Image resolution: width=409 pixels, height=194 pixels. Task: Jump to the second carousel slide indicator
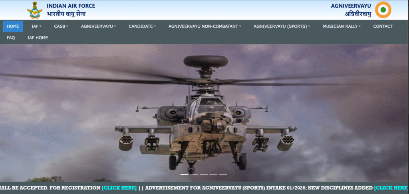194,175
